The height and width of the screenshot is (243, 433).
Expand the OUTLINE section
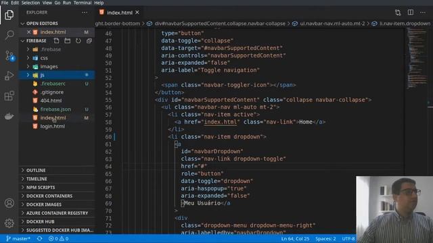(x=57, y=170)
